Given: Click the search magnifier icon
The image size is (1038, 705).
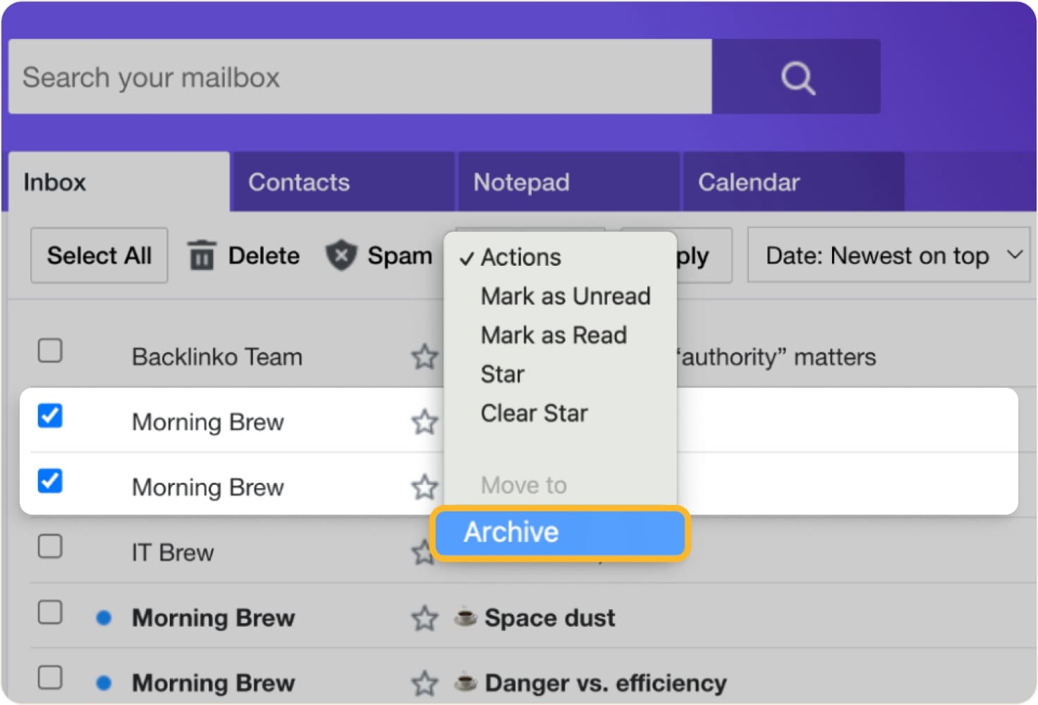Looking at the screenshot, I should (797, 77).
